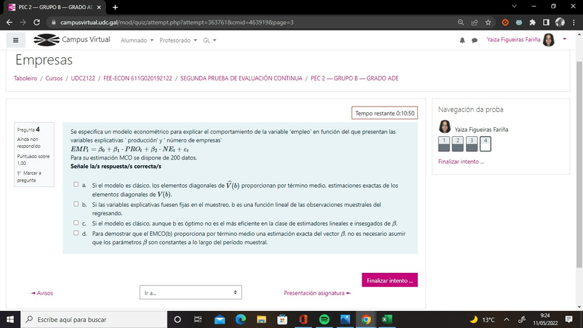Open Excel from the taskbar
Image resolution: width=583 pixels, height=328 pixels.
(386, 320)
